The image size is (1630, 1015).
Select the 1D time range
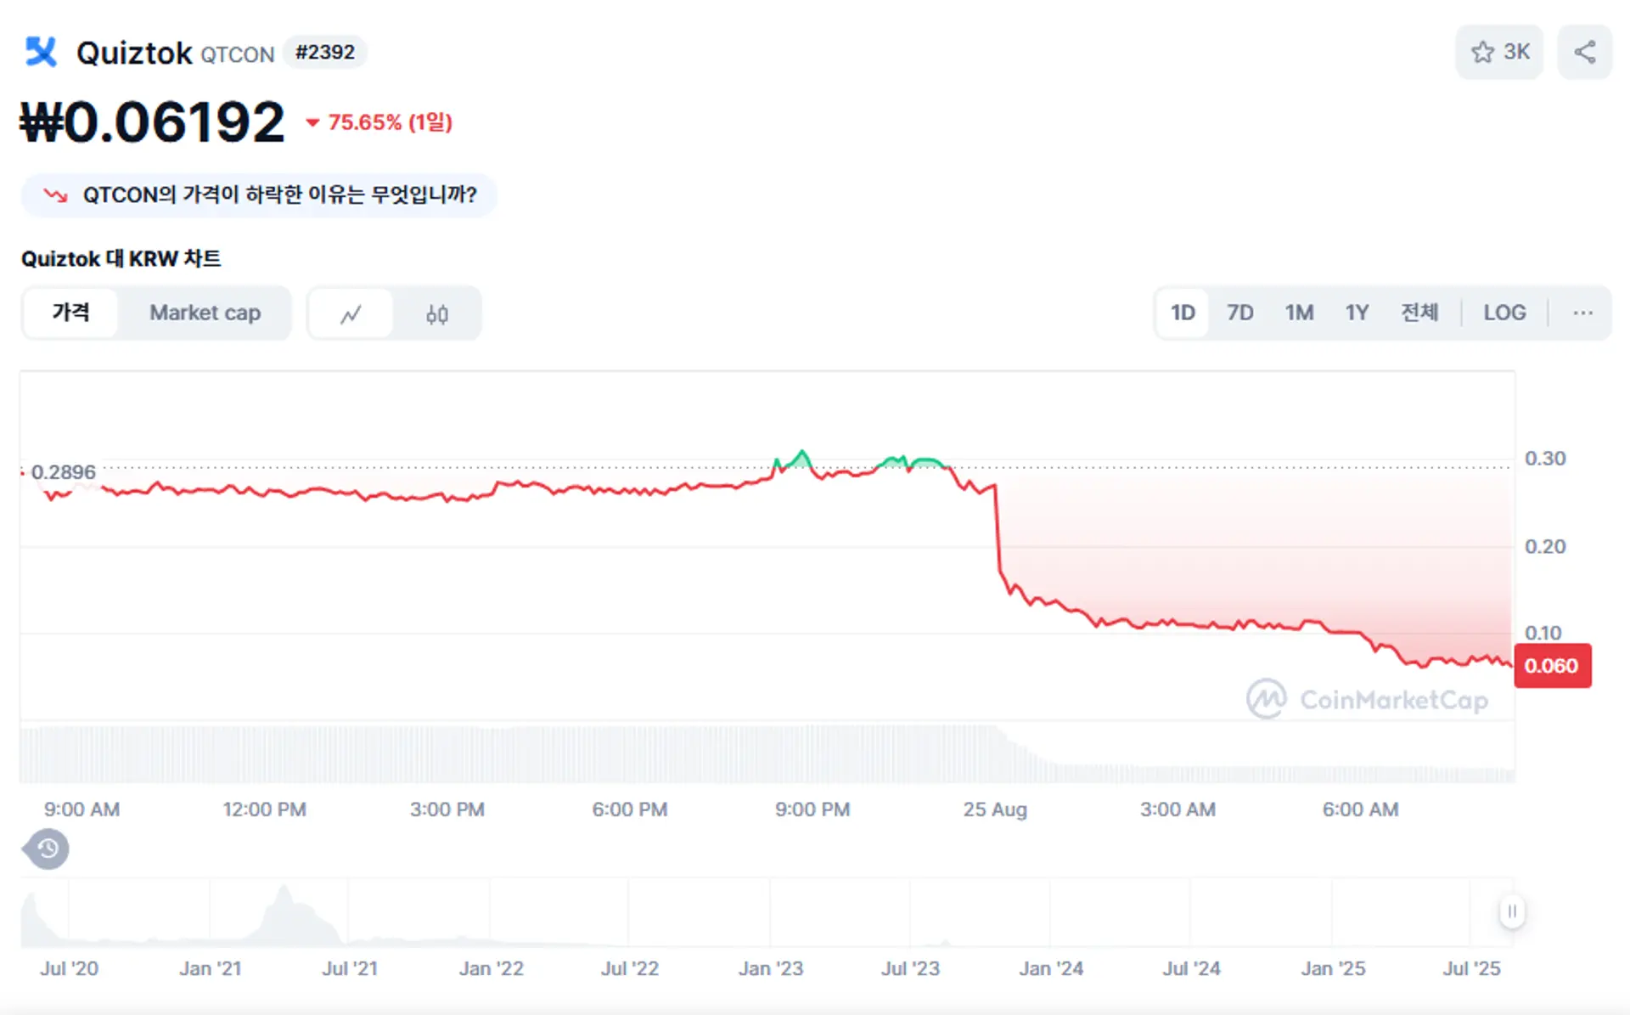(1183, 313)
